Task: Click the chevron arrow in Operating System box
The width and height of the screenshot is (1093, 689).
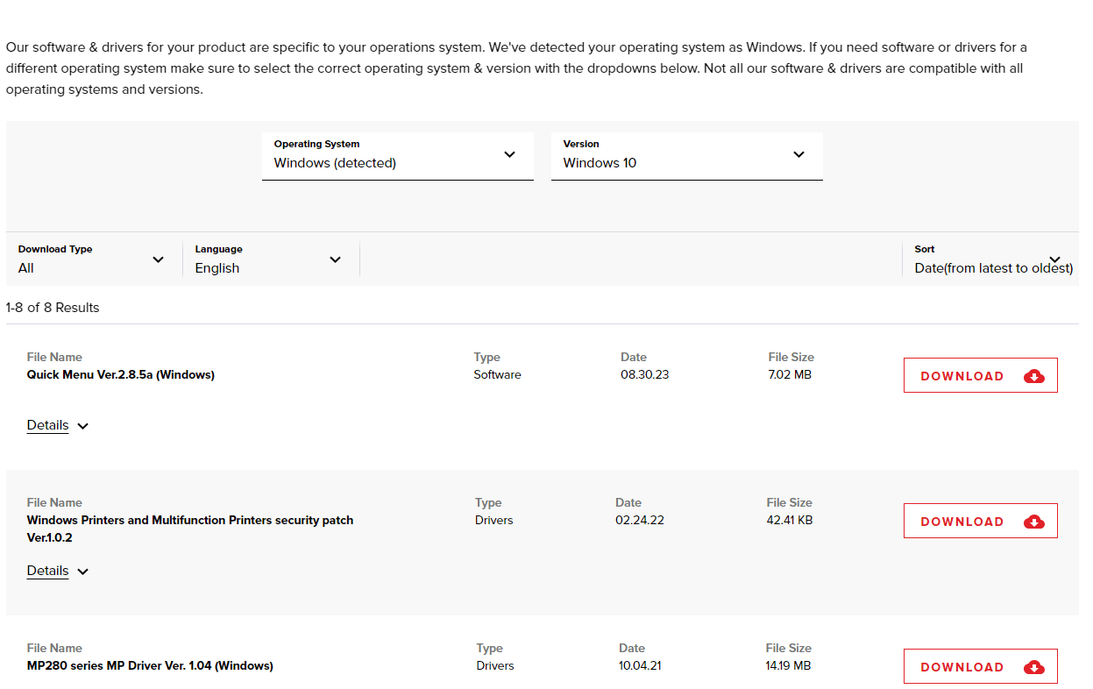Action: coord(509,155)
